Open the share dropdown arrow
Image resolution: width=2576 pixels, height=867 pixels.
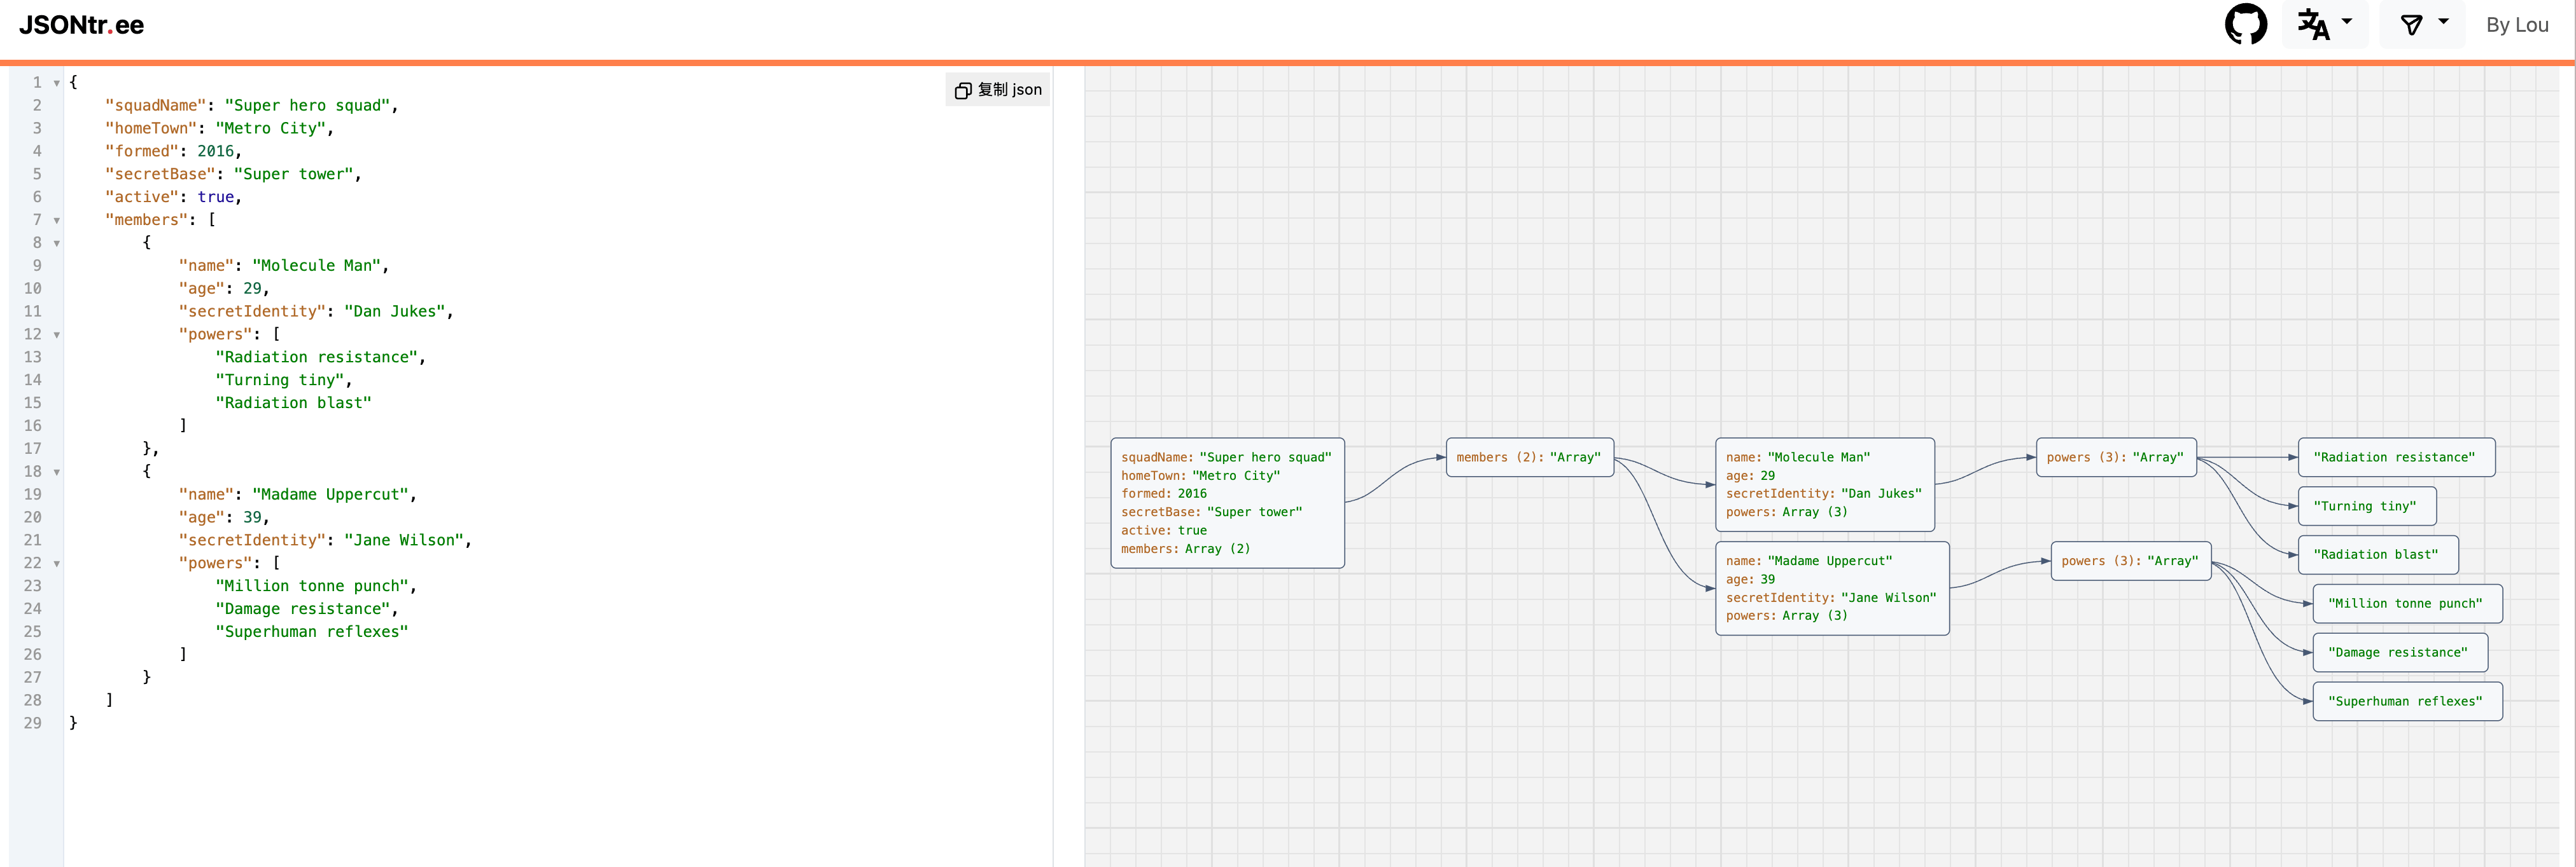(x=2444, y=22)
